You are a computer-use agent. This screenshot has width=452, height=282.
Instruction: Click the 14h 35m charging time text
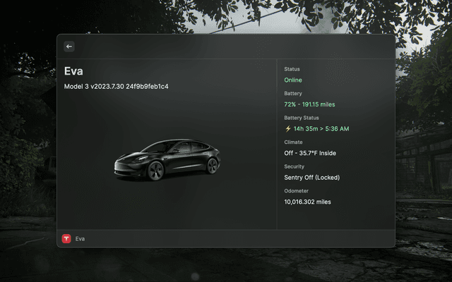point(308,129)
